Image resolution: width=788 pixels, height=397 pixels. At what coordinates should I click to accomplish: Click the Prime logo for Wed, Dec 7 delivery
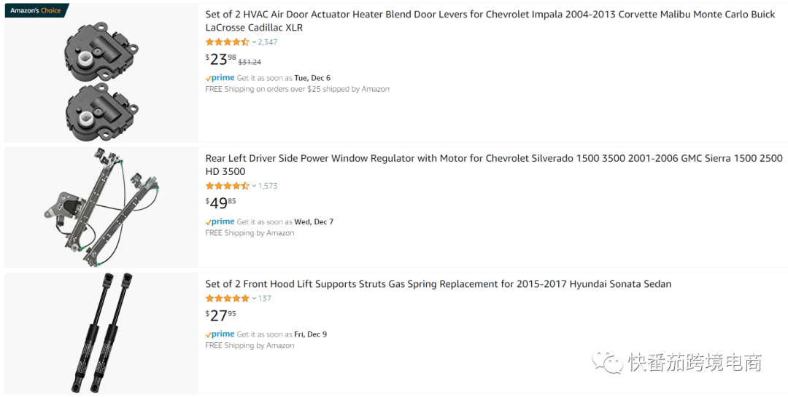[x=220, y=221]
